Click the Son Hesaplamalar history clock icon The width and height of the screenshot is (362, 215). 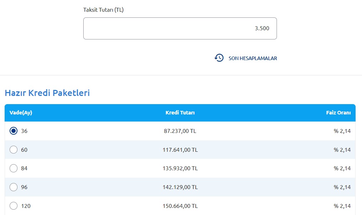tap(219, 58)
